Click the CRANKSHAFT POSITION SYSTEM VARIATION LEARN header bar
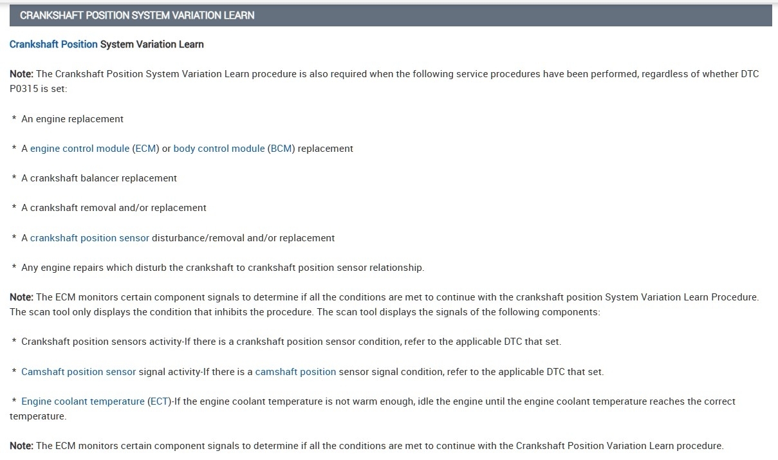This screenshot has height=460, width=778. [x=390, y=15]
